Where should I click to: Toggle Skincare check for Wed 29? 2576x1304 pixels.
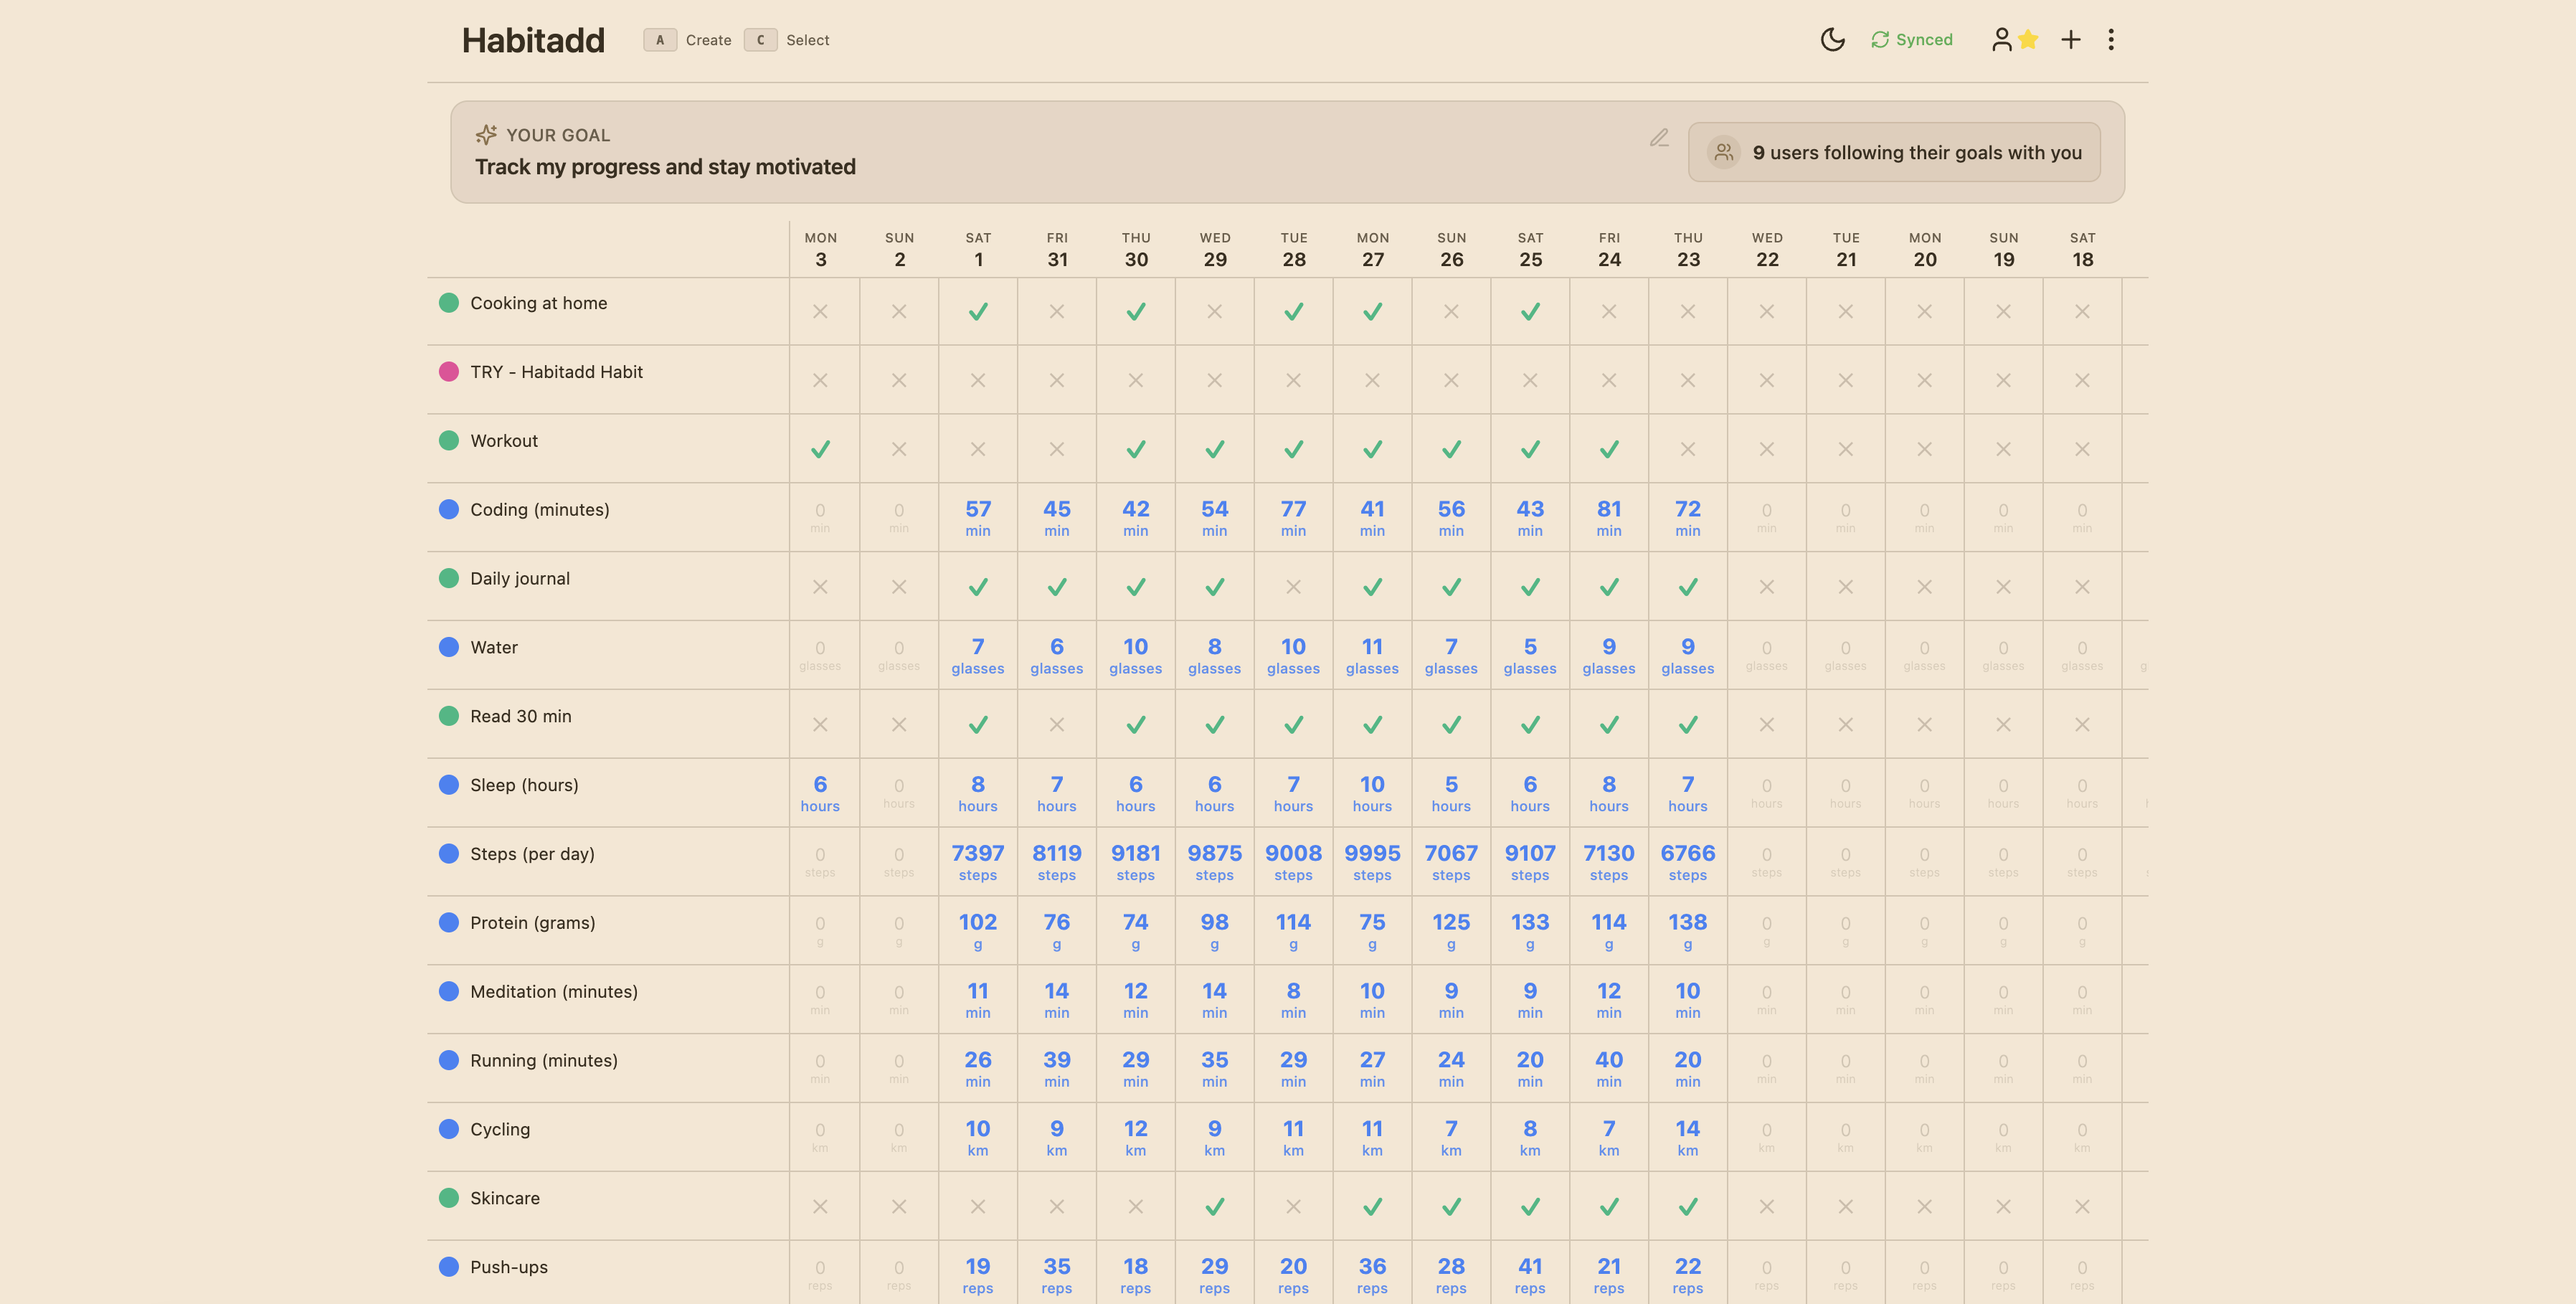1214,1206
